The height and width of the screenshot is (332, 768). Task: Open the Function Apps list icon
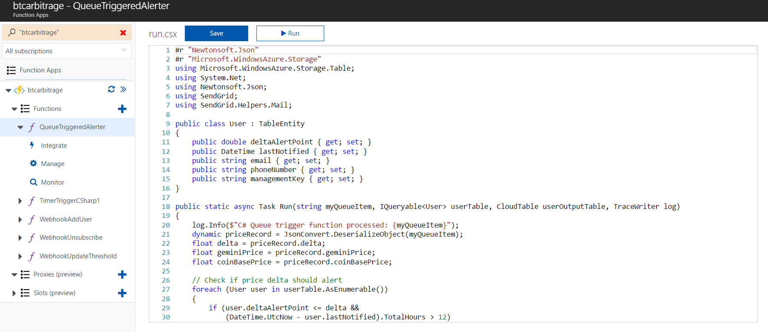pos(11,70)
